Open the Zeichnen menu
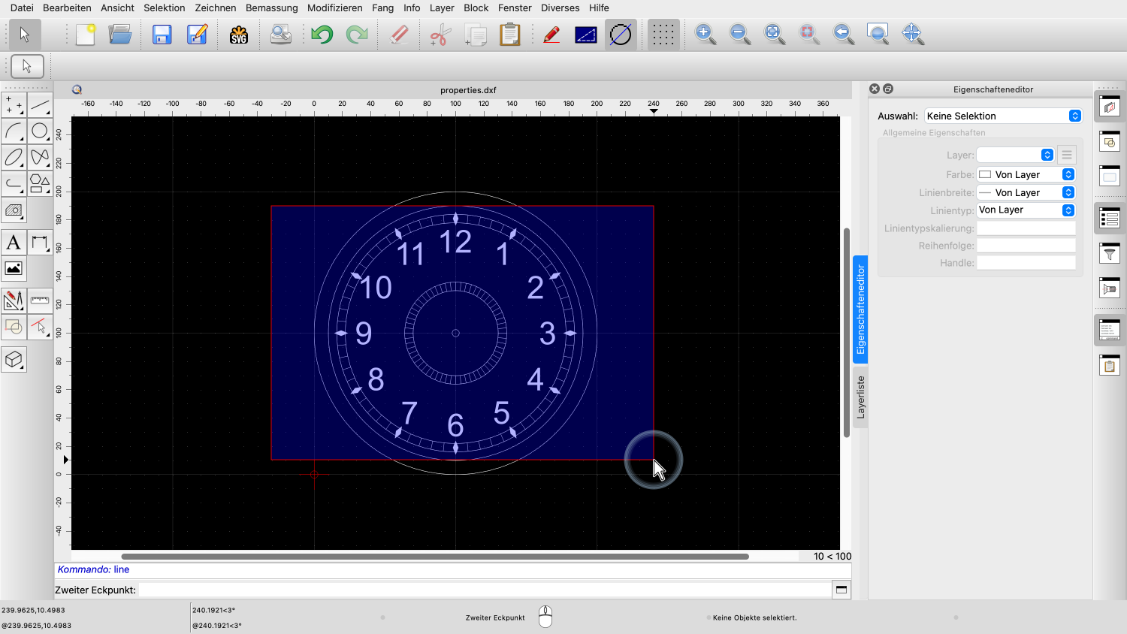 click(x=215, y=8)
